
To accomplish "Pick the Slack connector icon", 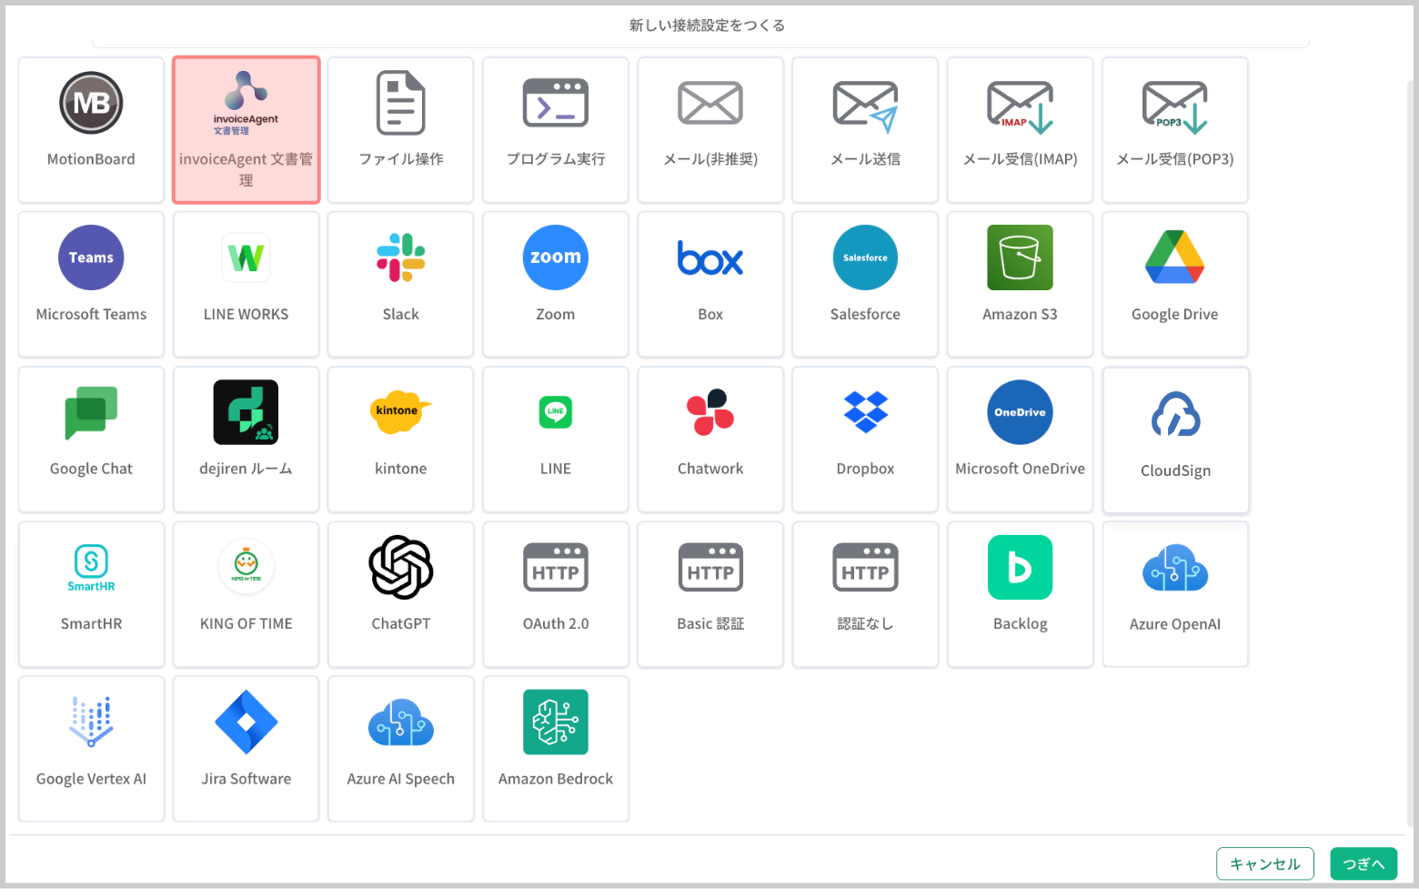I will pos(400,258).
